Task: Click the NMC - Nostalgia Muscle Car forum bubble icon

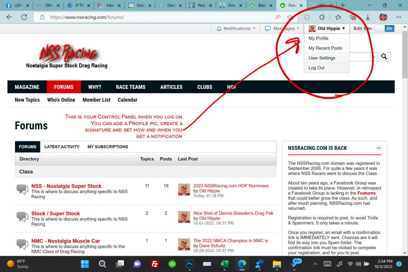Action: coord(22,244)
